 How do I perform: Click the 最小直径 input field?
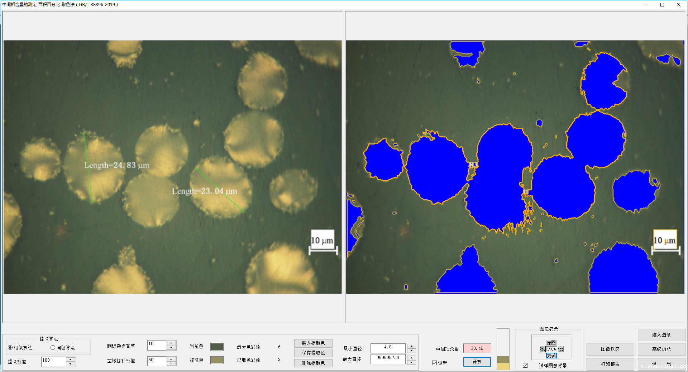click(x=388, y=348)
